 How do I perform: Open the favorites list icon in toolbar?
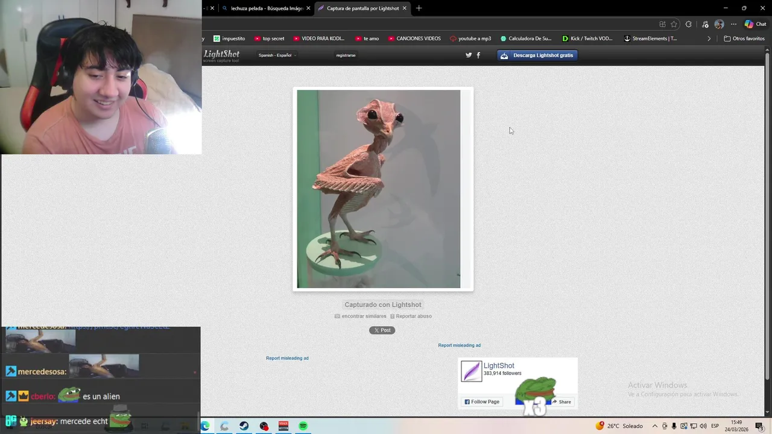(x=705, y=24)
